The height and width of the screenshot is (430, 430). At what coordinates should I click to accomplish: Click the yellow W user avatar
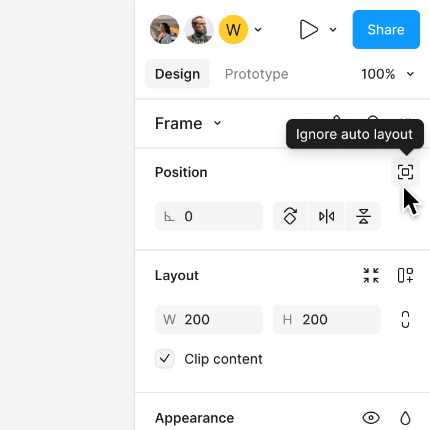[233, 29]
